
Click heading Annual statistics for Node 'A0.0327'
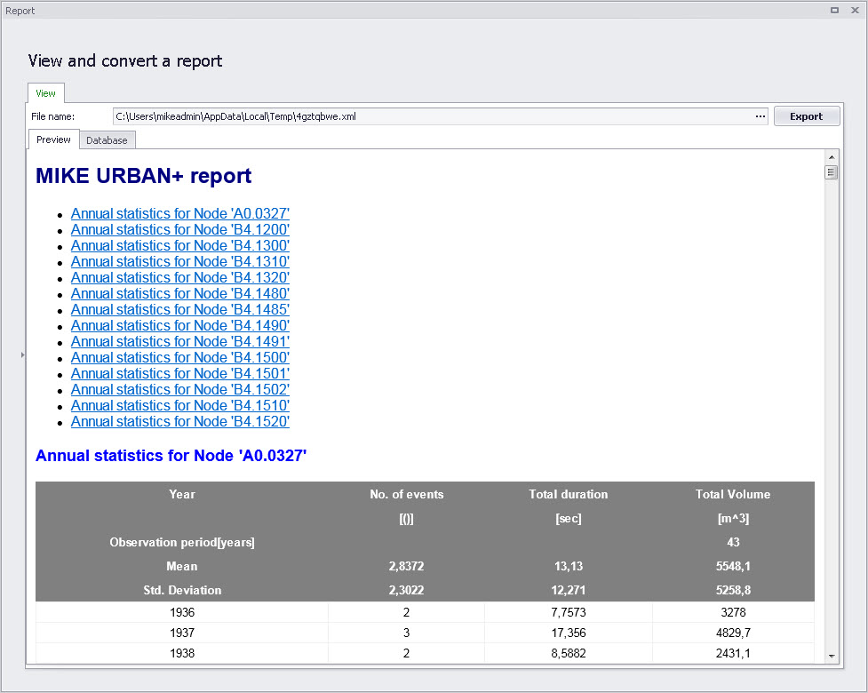[171, 456]
